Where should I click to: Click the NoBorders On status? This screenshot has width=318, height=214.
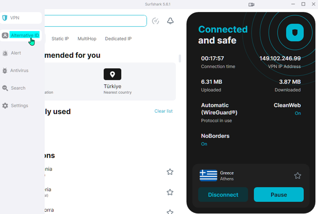tap(204, 144)
